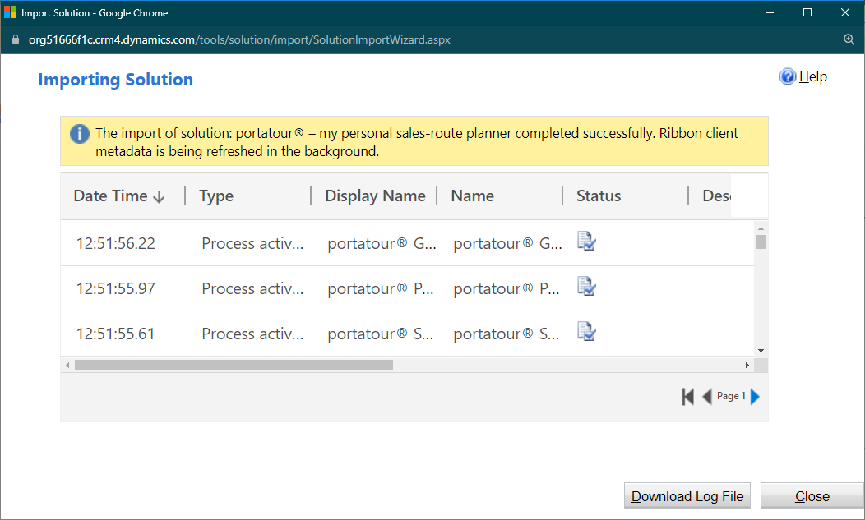Select the 12:51:55.97 timestamp cell
865x520 pixels.
coord(116,288)
